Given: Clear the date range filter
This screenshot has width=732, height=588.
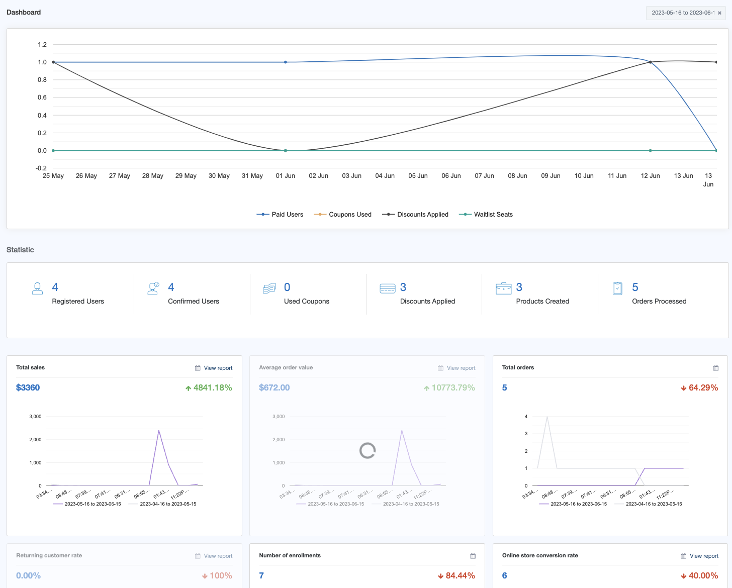Looking at the screenshot, I should [719, 13].
